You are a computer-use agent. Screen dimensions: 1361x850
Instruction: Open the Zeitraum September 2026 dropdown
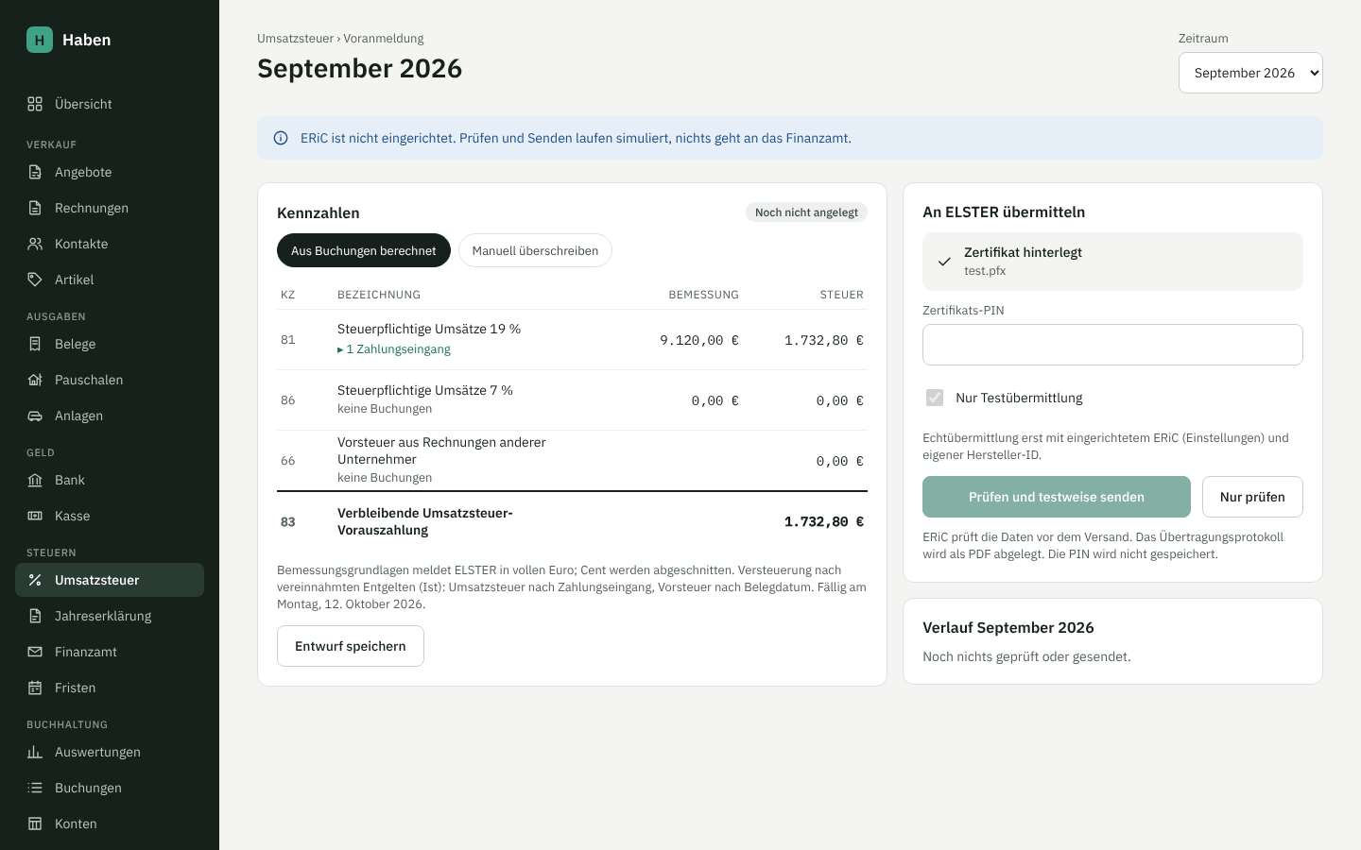(1250, 73)
